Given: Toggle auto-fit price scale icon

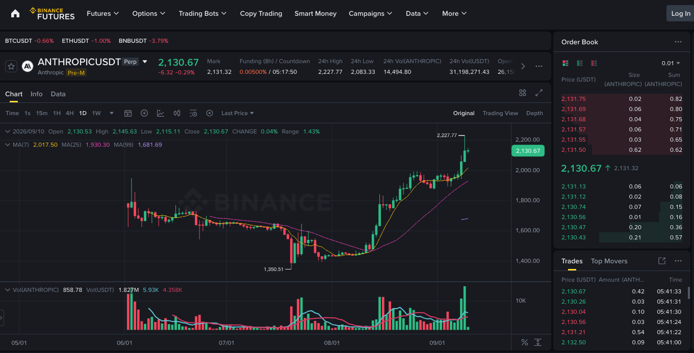Looking at the screenshot, I should (x=538, y=342).
